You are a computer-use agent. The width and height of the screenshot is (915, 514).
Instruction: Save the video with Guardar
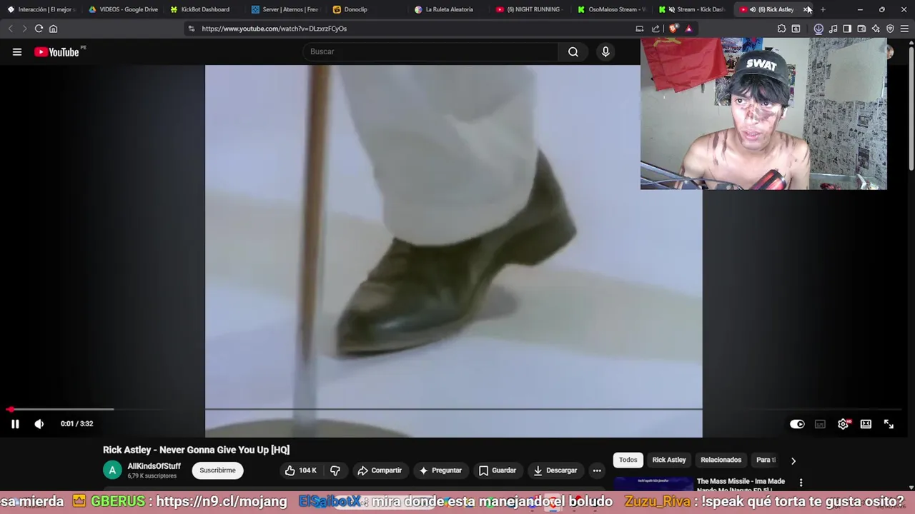498,470
